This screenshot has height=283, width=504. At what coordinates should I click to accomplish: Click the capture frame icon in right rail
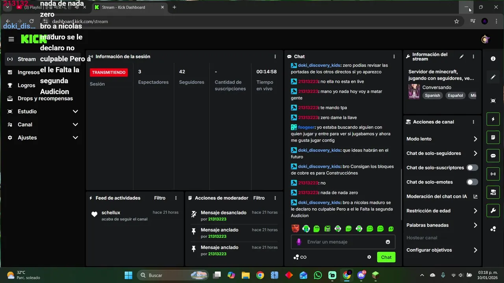[493, 101]
